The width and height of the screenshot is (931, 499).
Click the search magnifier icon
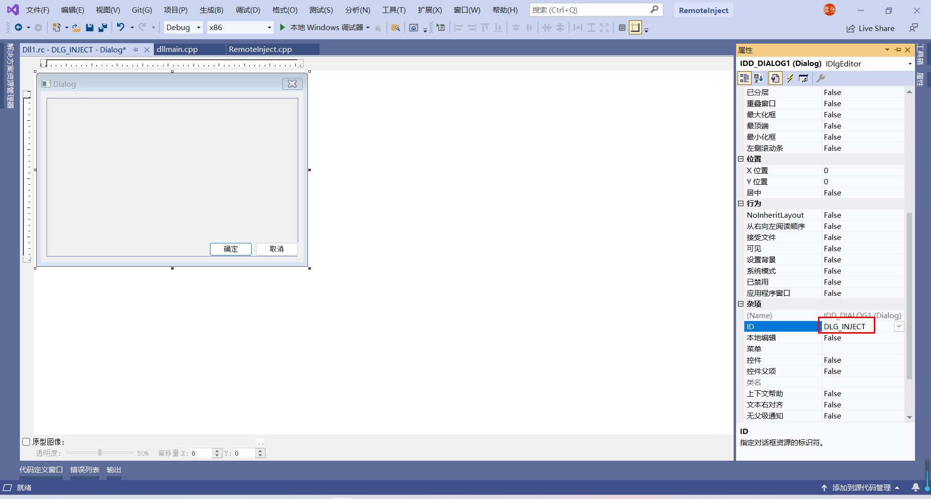pyautogui.click(x=654, y=9)
